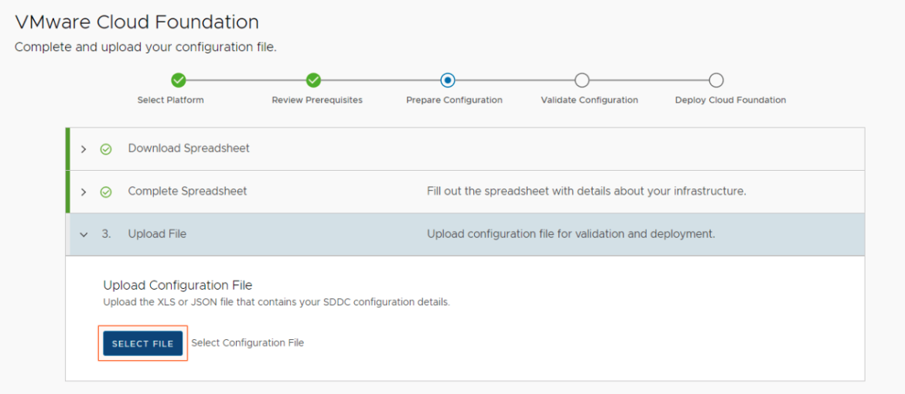Click the step number 3 indicator
The image size is (905, 394).
coord(106,233)
